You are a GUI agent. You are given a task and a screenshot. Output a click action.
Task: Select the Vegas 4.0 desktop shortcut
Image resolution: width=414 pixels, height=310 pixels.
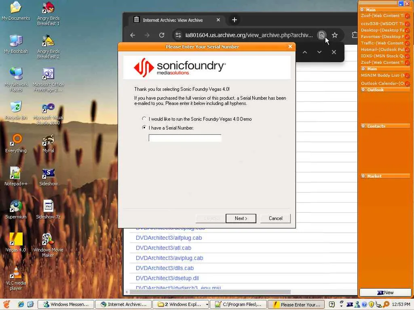[x=16, y=243]
